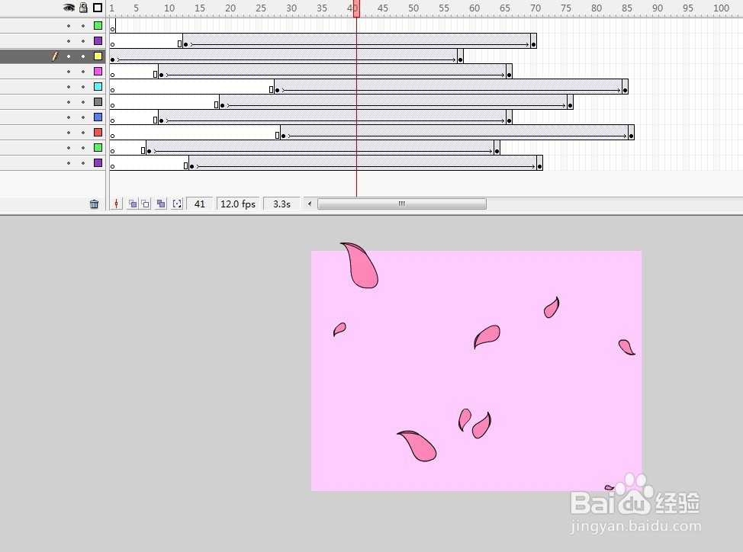
Task: Click the yellow layer outline swatch
Action: (x=98, y=56)
